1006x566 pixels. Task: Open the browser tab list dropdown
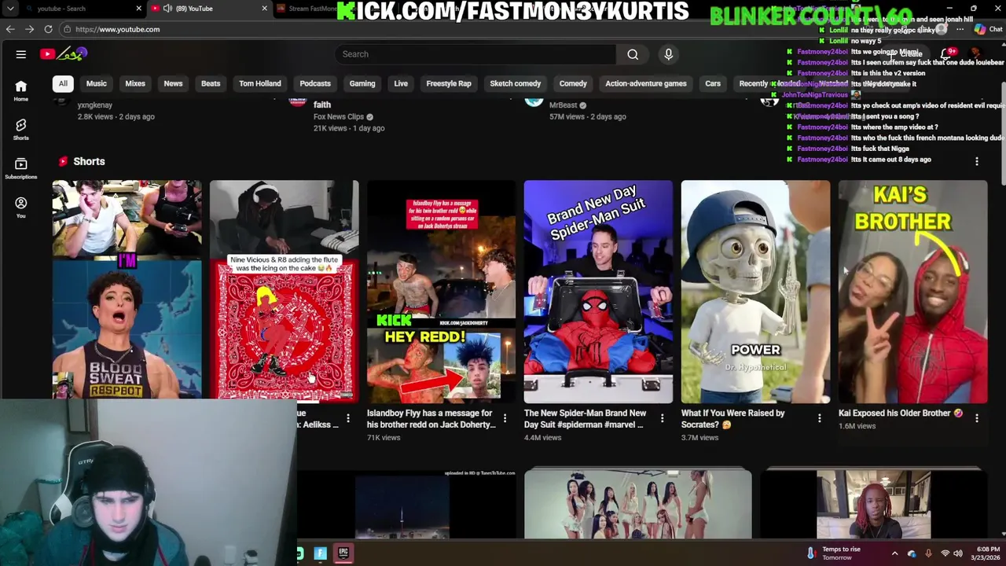pos(10,9)
